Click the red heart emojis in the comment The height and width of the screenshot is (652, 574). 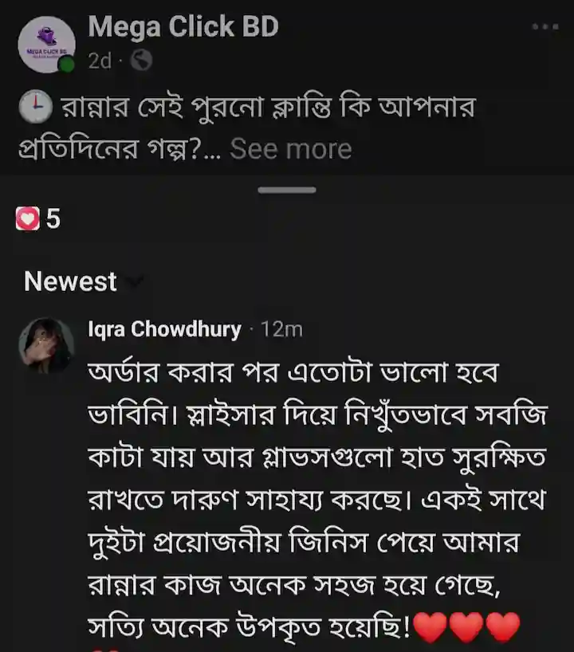(468, 628)
